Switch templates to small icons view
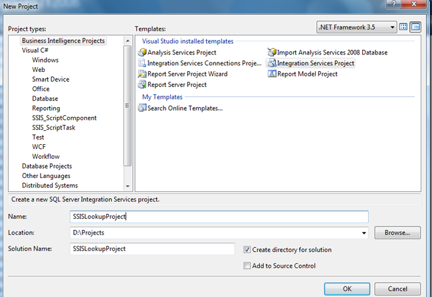Viewport: 432px width, 297px height. click(x=416, y=27)
